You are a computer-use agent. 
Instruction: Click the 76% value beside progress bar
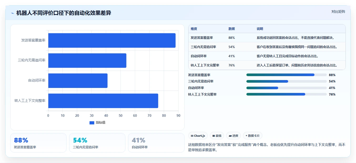coord(332,94)
